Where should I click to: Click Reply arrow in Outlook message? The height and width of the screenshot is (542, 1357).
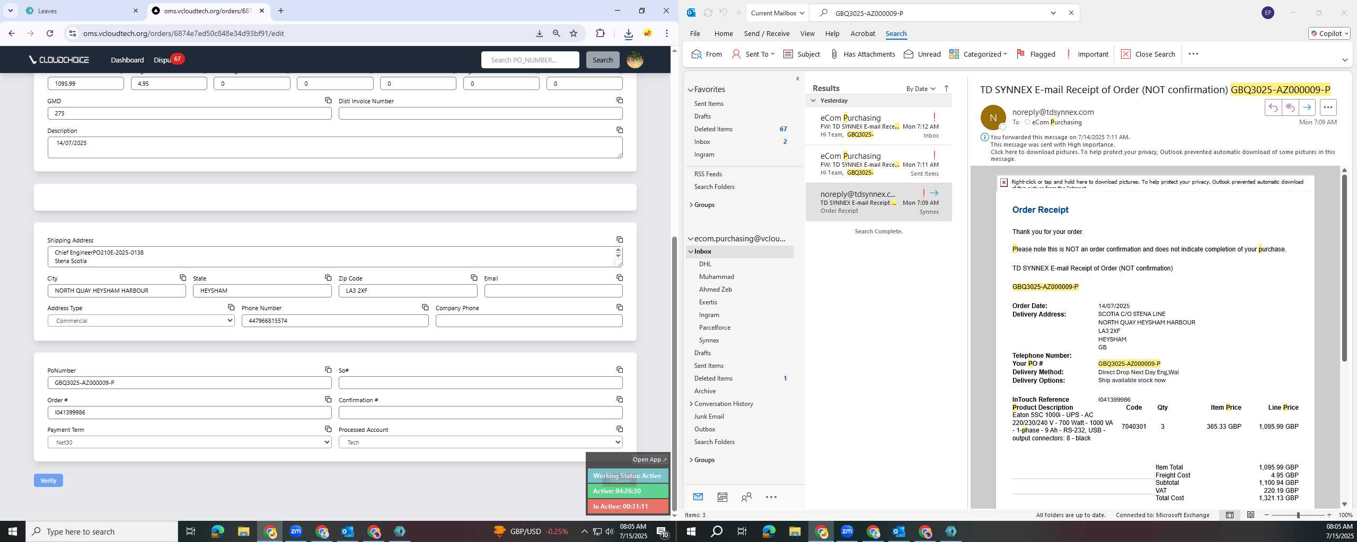[1273, 107]
